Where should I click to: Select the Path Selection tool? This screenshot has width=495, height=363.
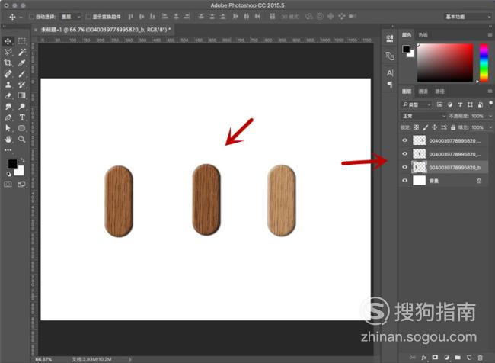coord(8,128)
